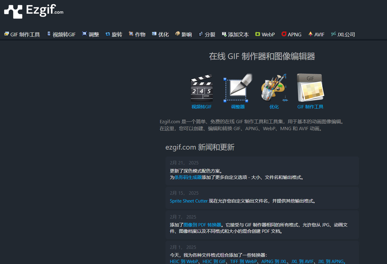The image size is (387, 264).
Task: Click the heading 在线 GIF 制作器和图像编辑器
Action: [262, 56]
